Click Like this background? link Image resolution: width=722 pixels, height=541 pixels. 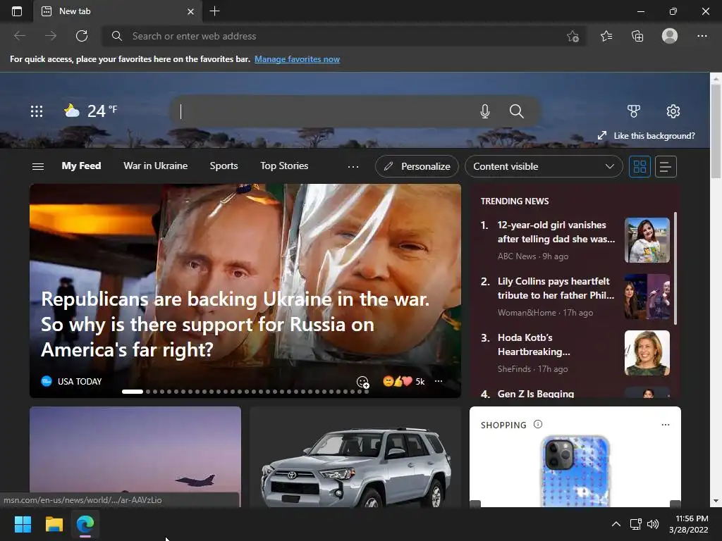(647, 136)
